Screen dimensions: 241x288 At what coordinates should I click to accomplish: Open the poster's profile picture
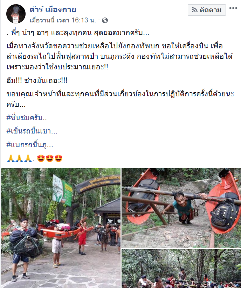pyautogui.click(x=16, y=14)
